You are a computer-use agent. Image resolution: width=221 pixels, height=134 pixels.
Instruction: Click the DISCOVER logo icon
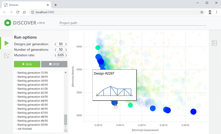tap(8, 23)
